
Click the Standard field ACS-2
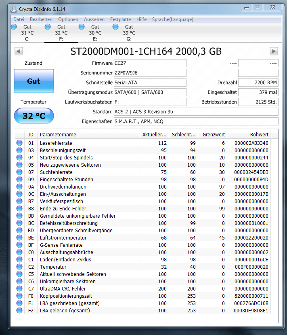196,112
